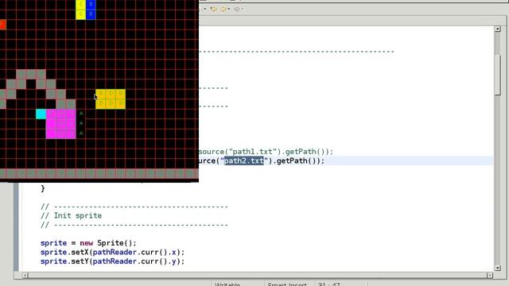Click the editor vertical scrollbar down arrow
The width and height of the screenshot is (509, 286).
pos(498,268)
